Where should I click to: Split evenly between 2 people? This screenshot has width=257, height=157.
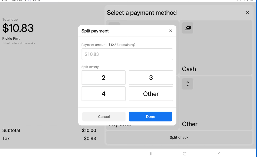pyautogui.click(x=103, y=78)
